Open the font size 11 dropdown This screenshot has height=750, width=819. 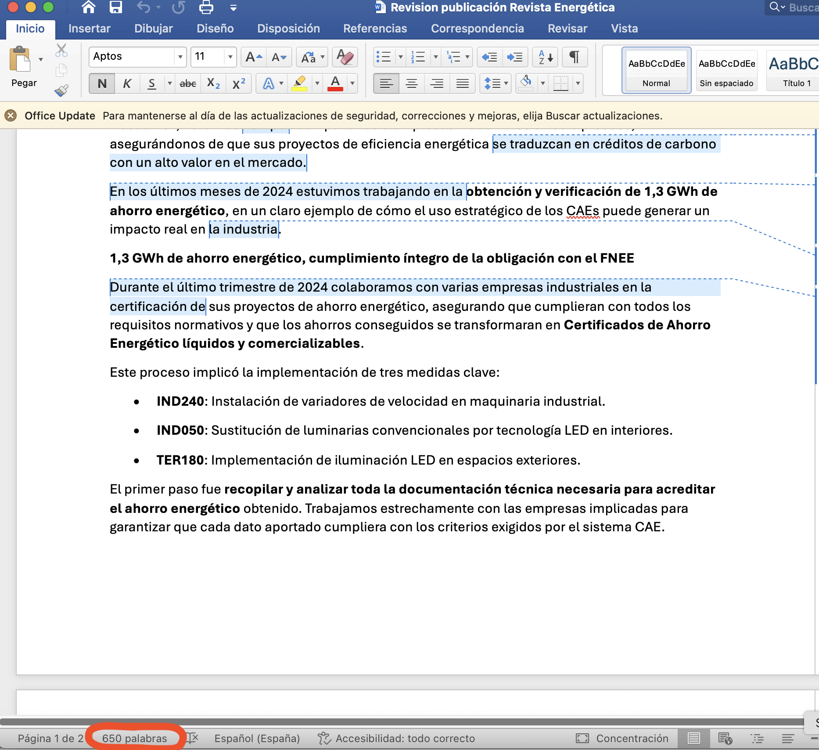(x=230, y=57)
